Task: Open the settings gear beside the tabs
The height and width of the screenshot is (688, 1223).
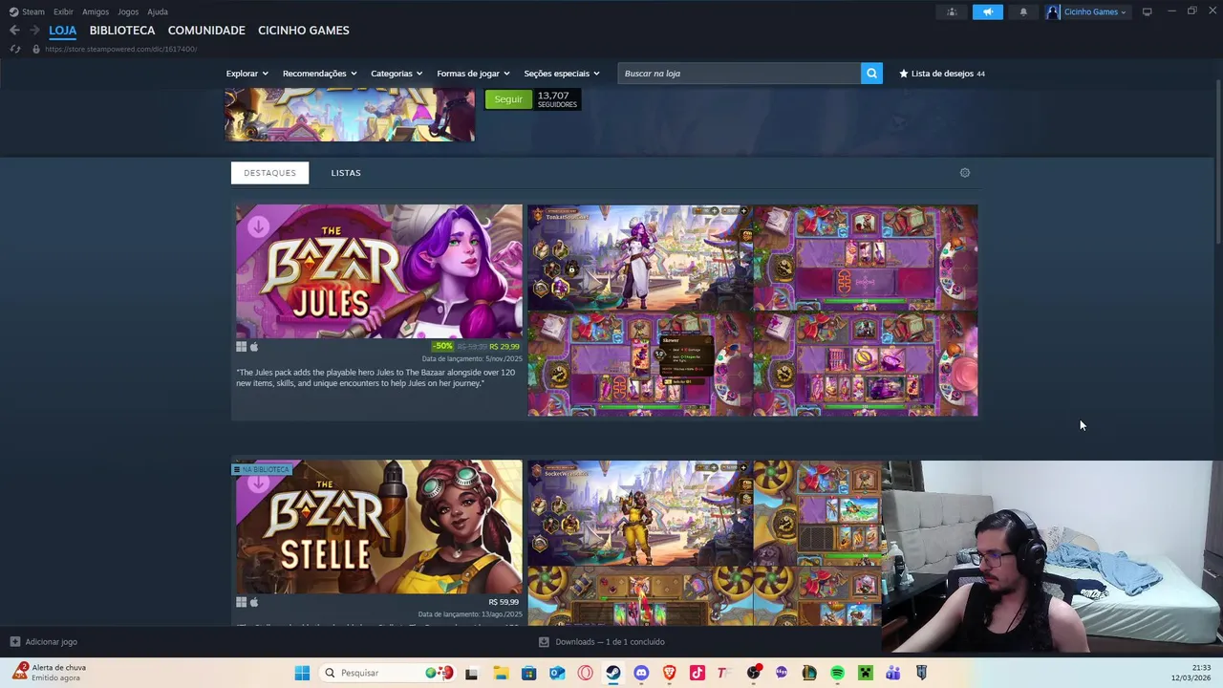Action: click(x=965, y=173)
